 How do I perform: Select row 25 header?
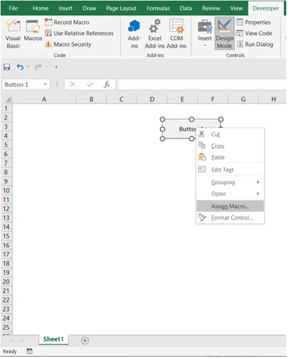(x=6, y=327)
